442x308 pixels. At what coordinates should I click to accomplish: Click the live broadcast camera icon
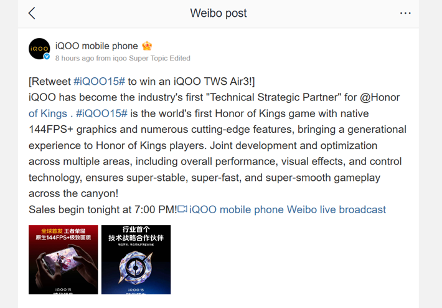182,209
